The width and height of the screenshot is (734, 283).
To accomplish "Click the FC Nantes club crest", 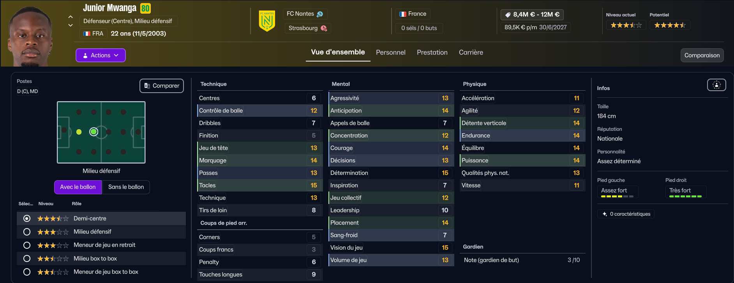I will [267, 21].
